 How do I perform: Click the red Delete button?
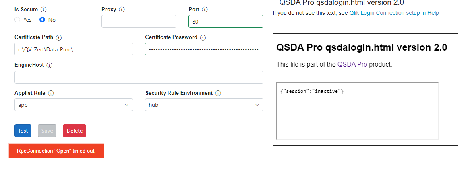74,131
